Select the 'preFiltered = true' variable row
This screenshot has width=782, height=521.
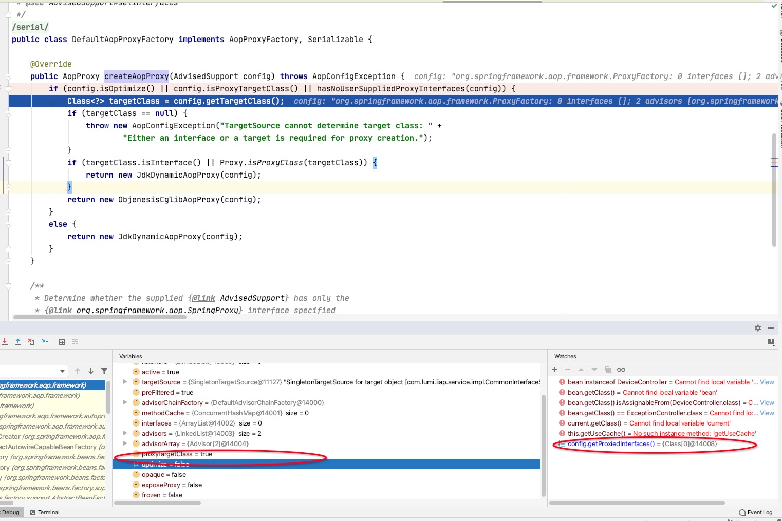326,392
